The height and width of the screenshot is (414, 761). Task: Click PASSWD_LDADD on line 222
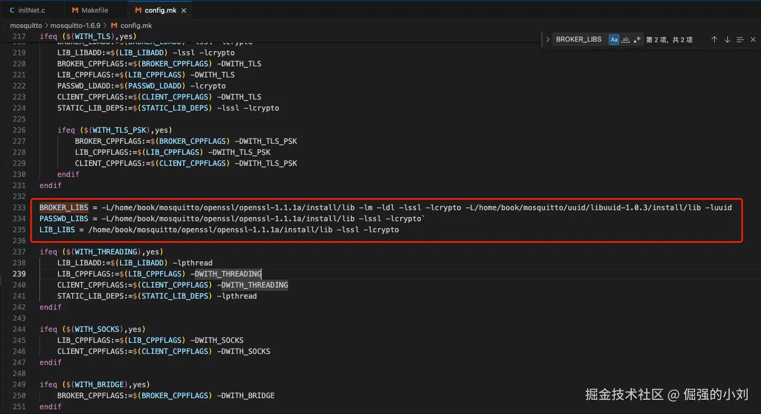pyautogui.click(x=155, y=86)
